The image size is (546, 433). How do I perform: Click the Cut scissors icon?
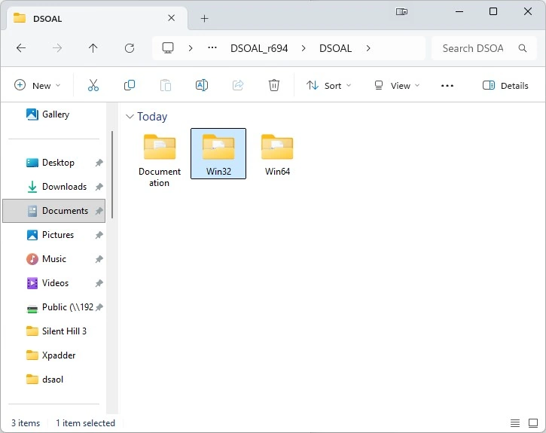point(93,85)
